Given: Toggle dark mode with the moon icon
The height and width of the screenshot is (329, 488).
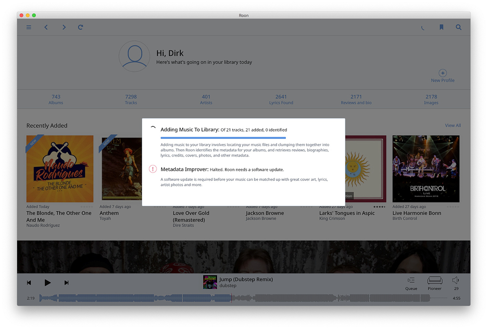Looking at the screenshot, I should (x=423, y=28).
